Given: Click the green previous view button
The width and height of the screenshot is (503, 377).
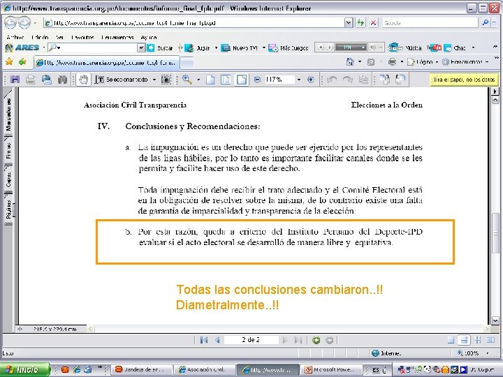Looking at the screenshot, I should click(316, 340).
